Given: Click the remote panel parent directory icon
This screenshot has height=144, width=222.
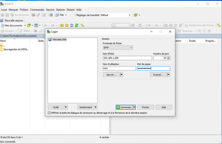Looking at the screenshot, I should 166,25.
